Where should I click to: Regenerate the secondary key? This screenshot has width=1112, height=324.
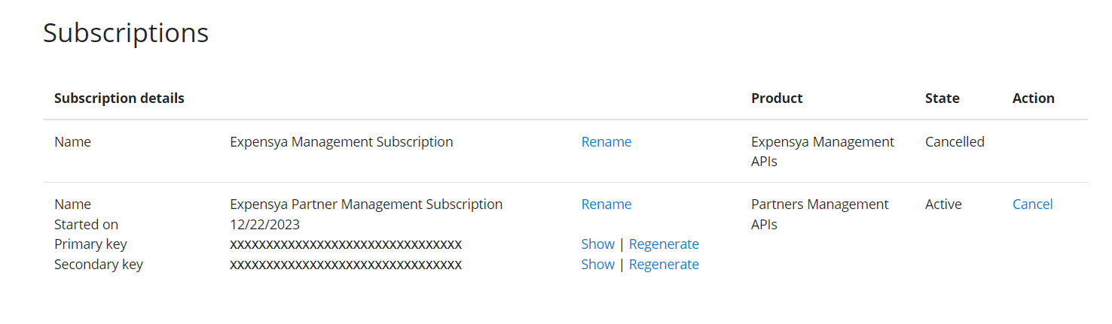pos(664,265)
